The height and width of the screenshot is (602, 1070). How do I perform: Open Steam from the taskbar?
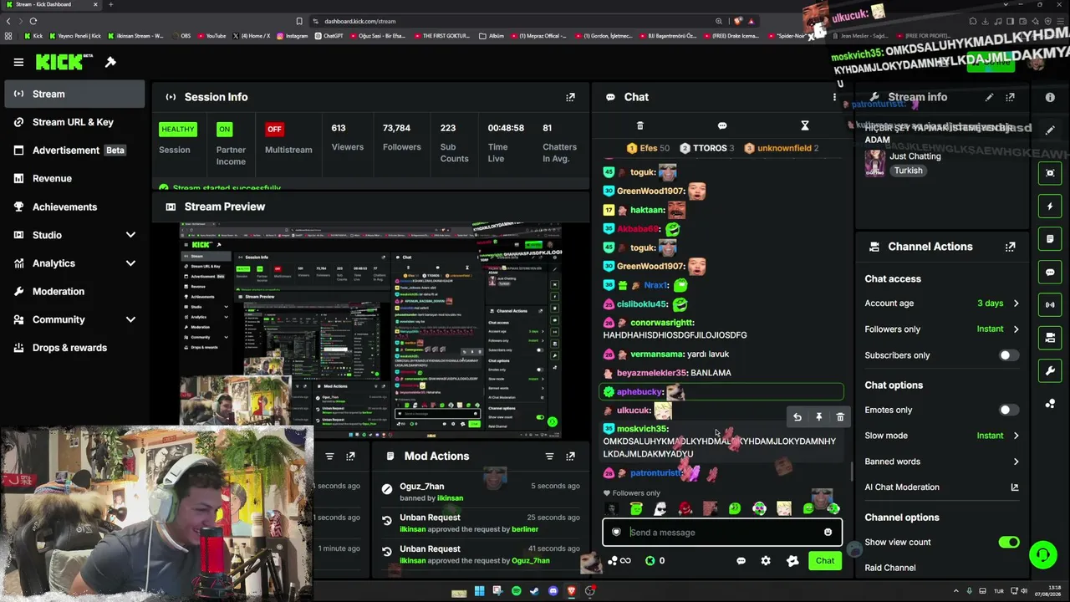coord(534,591)
